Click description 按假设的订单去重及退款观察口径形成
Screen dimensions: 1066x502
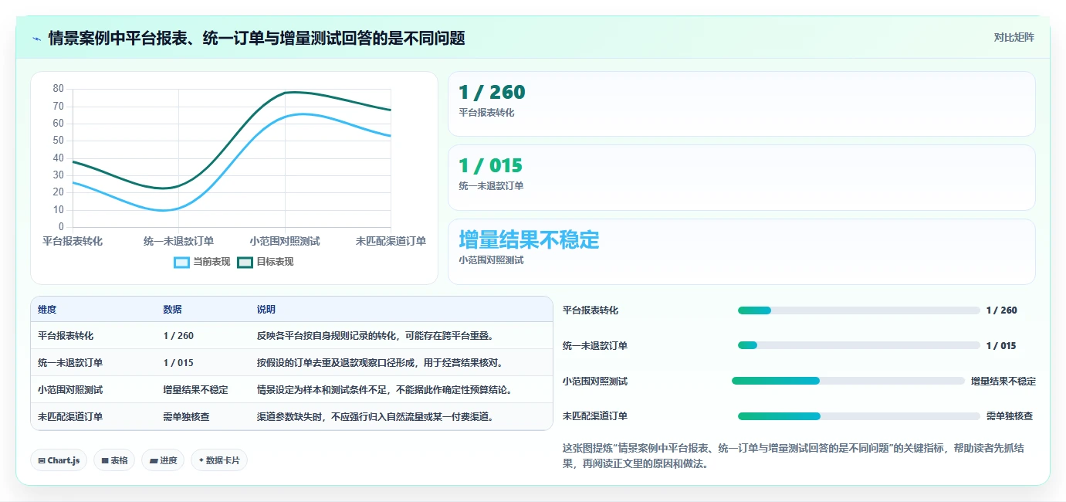(x=337, y=363)
